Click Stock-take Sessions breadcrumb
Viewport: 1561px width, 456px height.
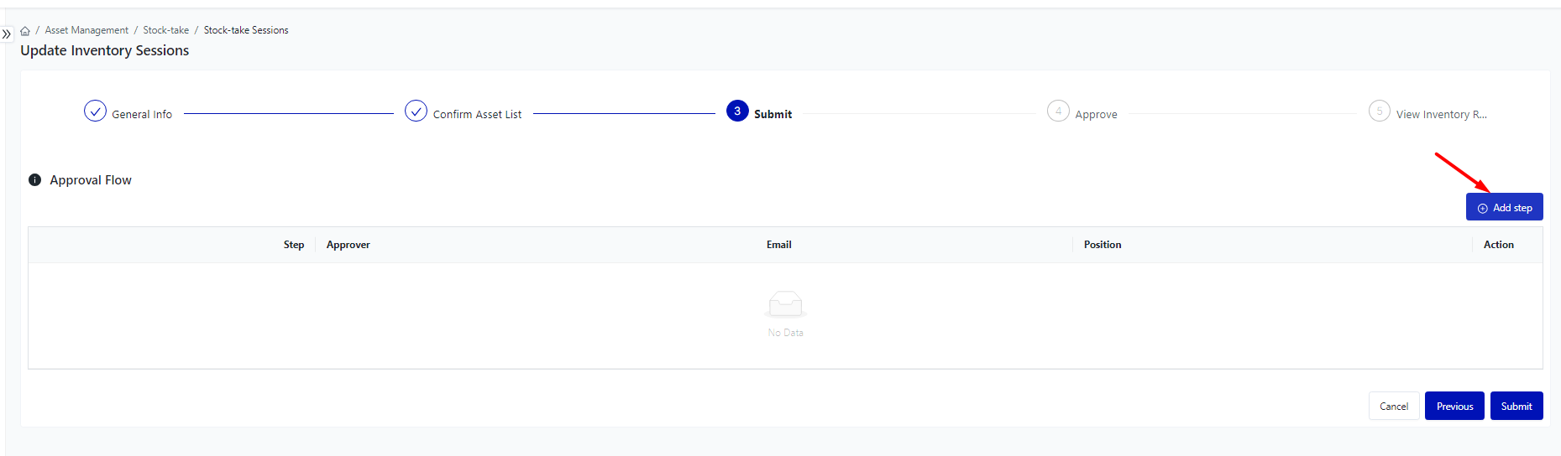click(246, 30)
